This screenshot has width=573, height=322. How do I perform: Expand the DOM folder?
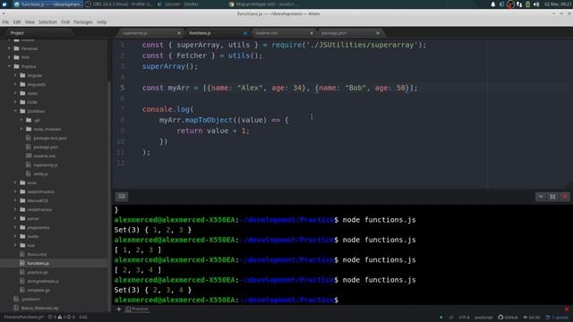coord(15,102)
